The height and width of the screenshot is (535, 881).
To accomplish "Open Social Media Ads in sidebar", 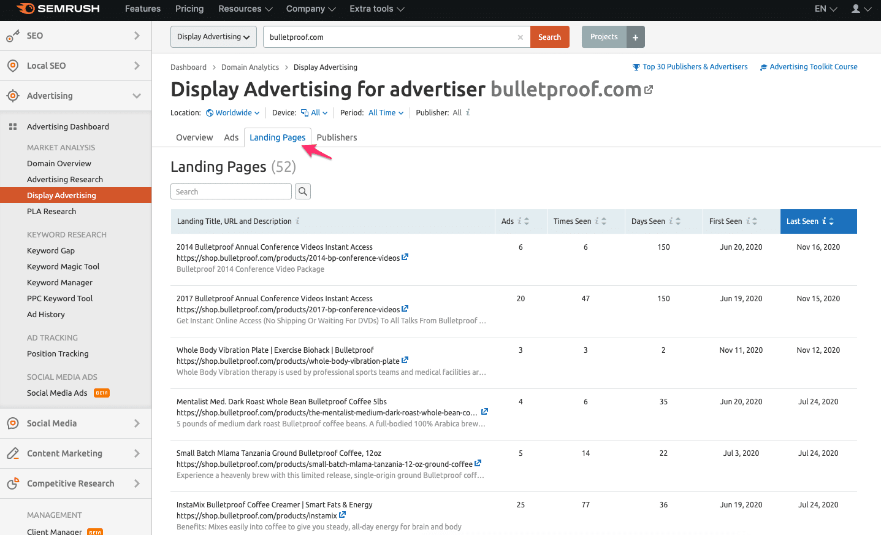I will click(x=57, y=393).
